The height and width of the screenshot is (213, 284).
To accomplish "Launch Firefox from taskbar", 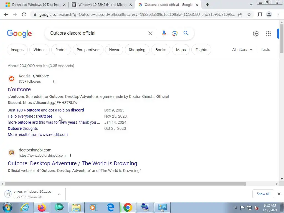I will pyautogui.click(x=42, y=207).
